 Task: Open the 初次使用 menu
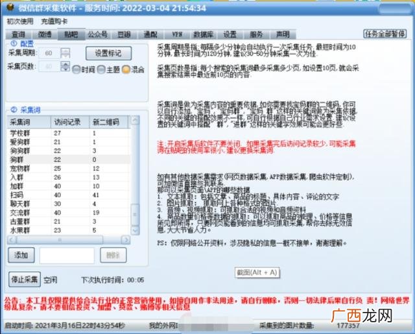tap(20, 21)
